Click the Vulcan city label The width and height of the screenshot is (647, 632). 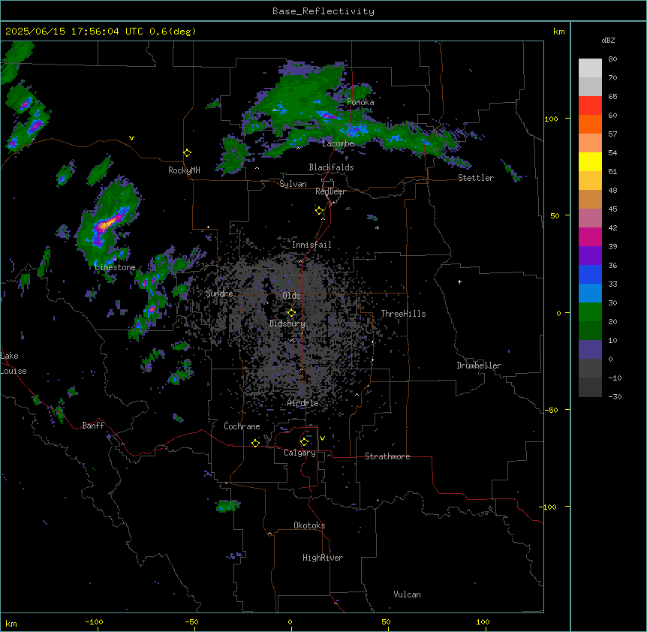(x=408, y=594)
